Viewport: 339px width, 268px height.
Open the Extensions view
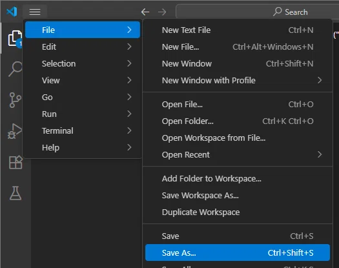[x=15, y=162]
